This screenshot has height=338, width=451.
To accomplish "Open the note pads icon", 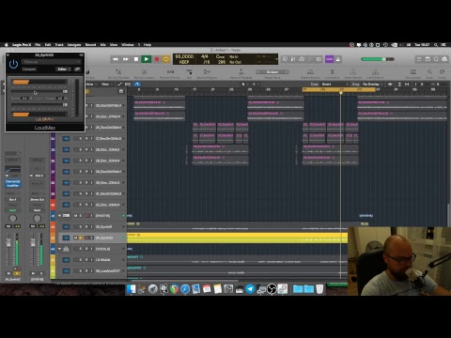I will (428, 59).
